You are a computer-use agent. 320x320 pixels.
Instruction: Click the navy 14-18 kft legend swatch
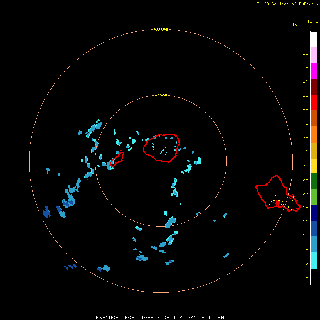[314, 213]
